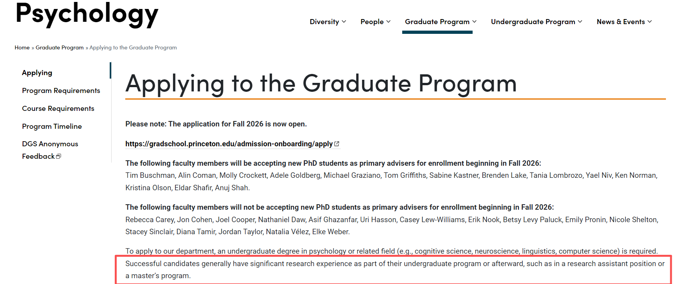This screenshot has height=284, width=692.
Task: Open Course Requirements in the sidebar
Action: [58, 109]
